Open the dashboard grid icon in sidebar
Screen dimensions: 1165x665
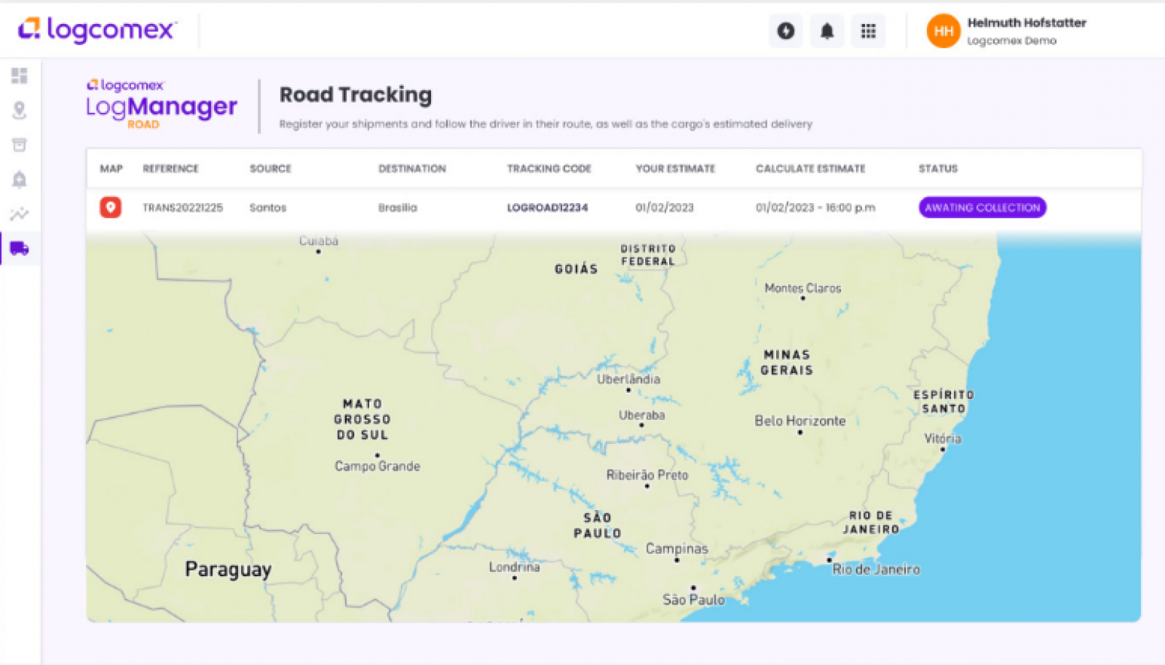coord(20,76)
